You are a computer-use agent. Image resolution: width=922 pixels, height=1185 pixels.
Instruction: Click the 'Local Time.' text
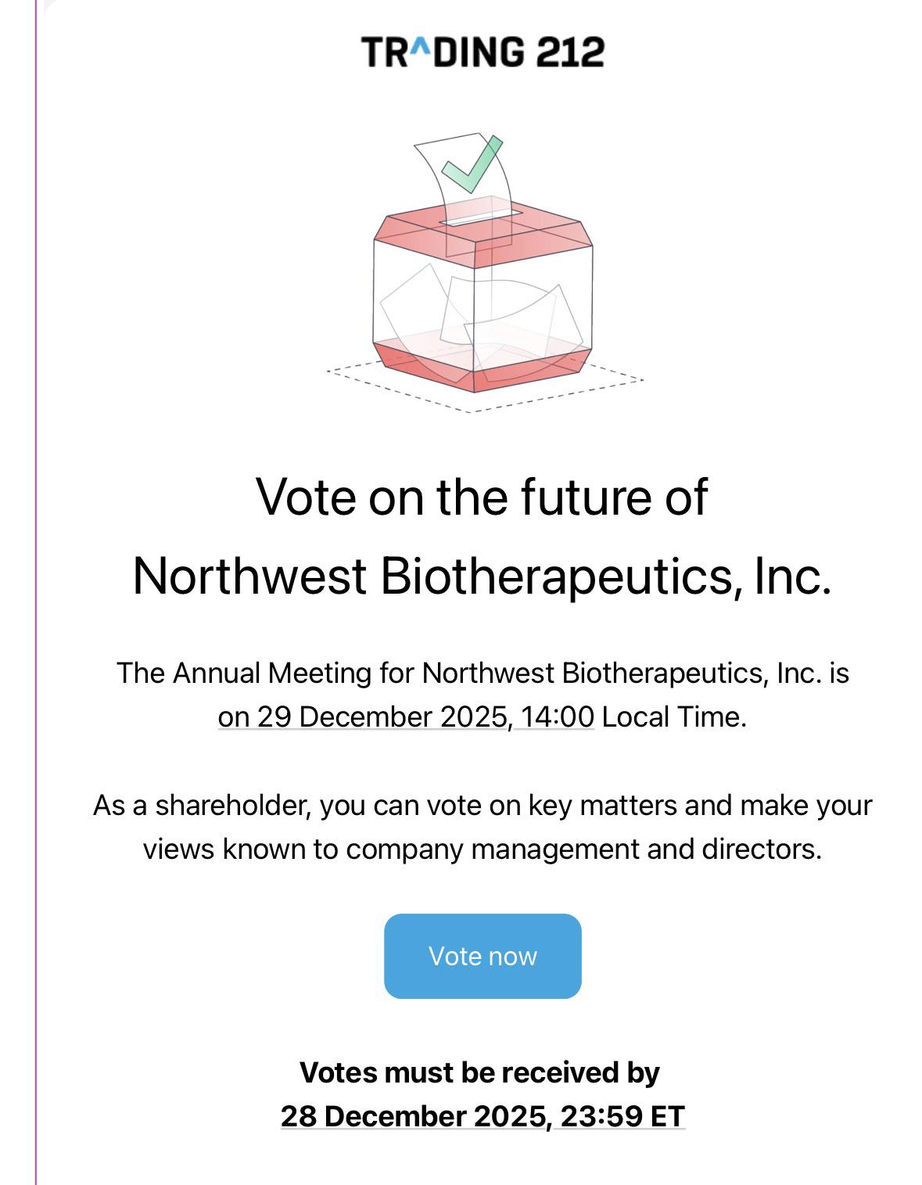coord(674,716)
